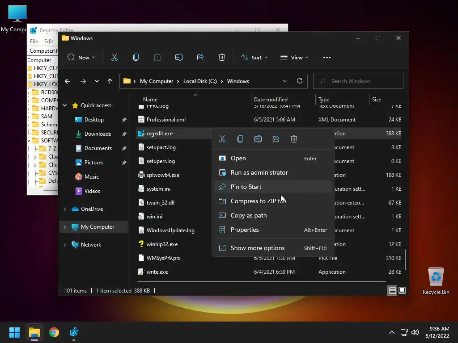
Task: Click the volume speaker tray icon
Action: (415, 332)
